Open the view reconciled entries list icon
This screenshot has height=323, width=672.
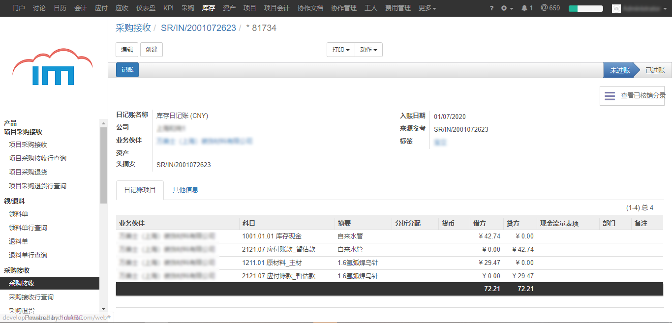610,96
